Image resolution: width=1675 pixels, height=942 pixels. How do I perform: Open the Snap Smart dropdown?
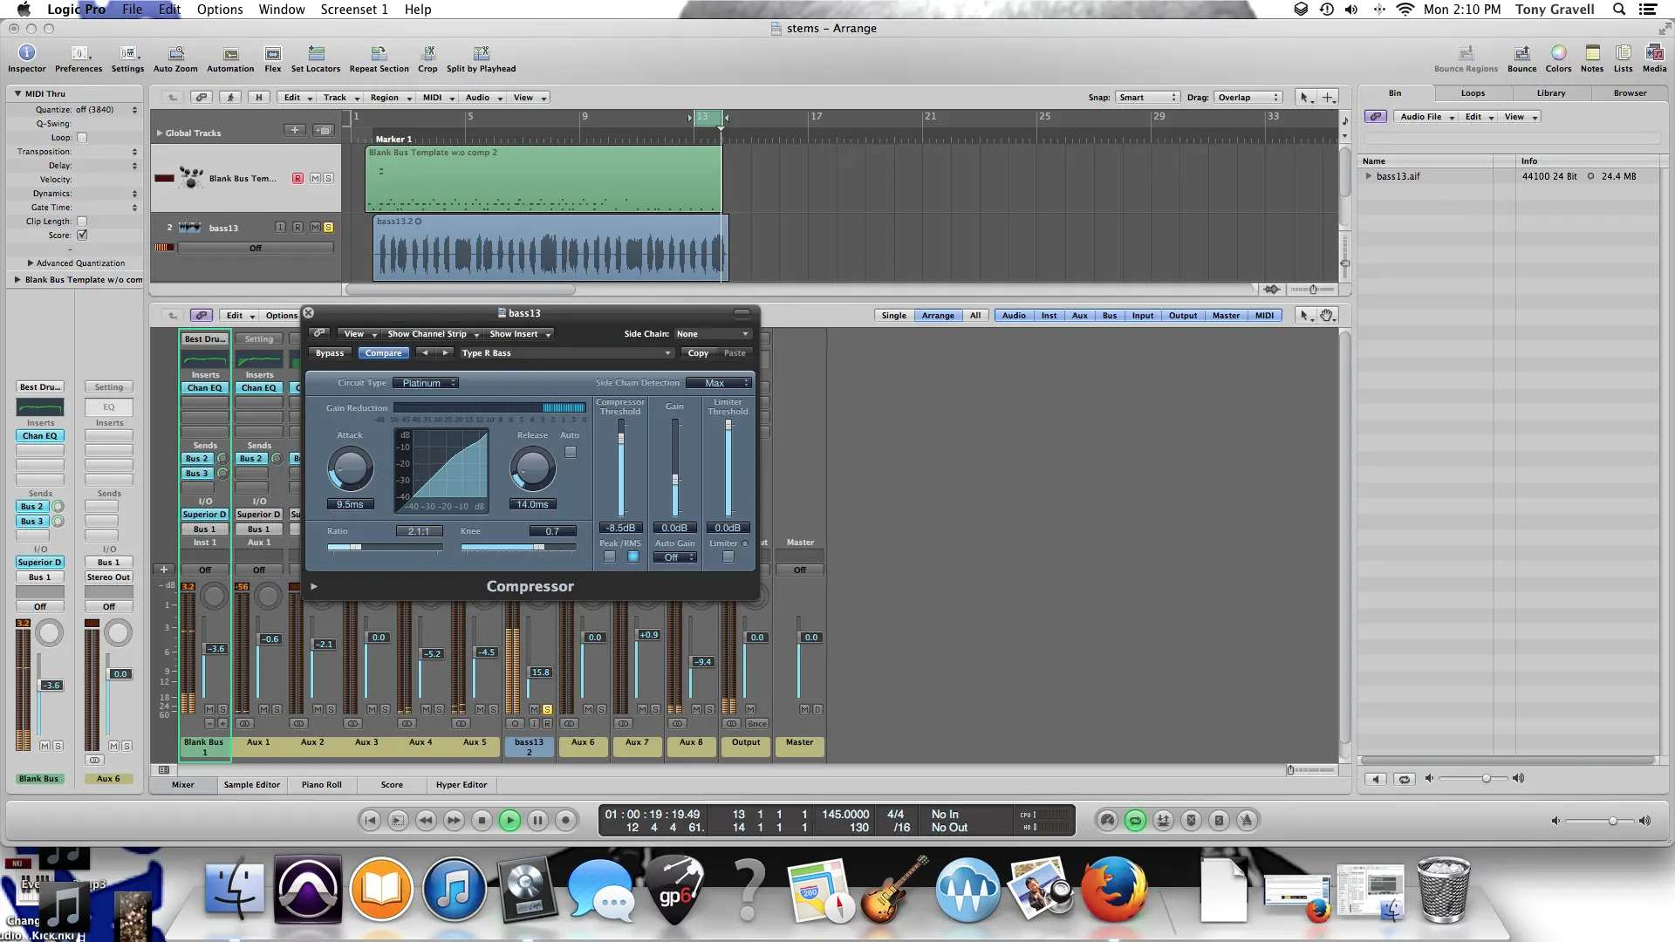(1147, 98)
